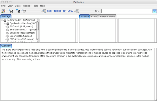Image resolution: width=157 pixels, height=101 pixels.
Task: Click the binoculars with blue dot icon
Action: point(11,11)
